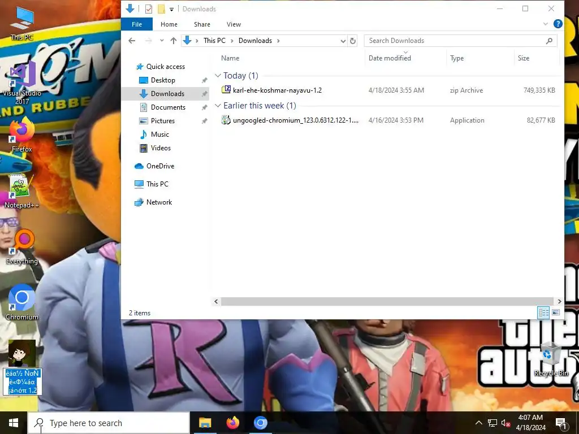Switch to Details view layout icon

point(543,313)
